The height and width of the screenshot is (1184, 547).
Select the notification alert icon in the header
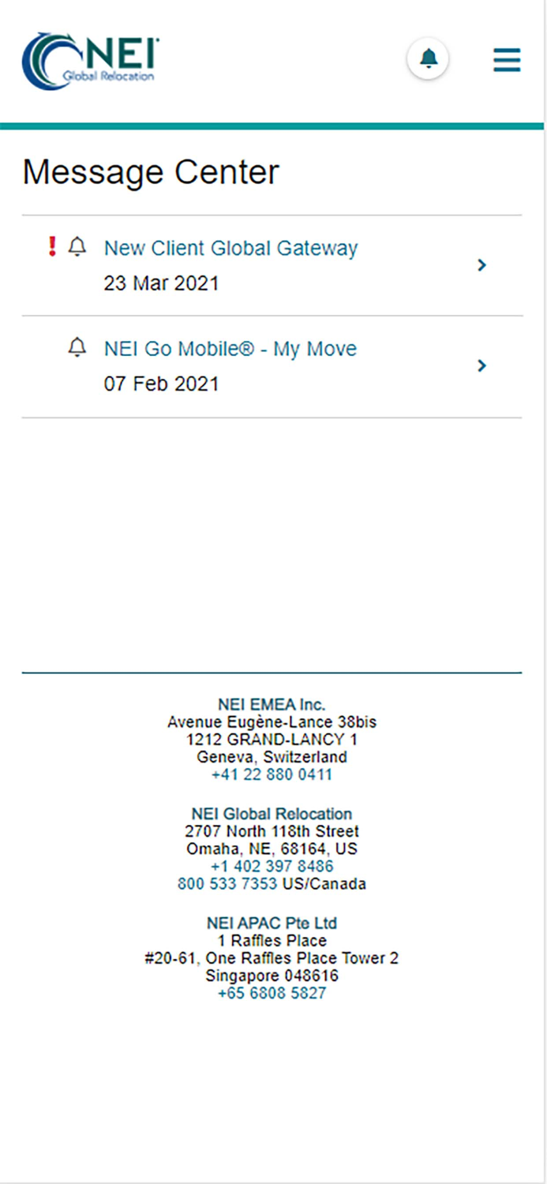pyautogui.click(x=428, y=58)
